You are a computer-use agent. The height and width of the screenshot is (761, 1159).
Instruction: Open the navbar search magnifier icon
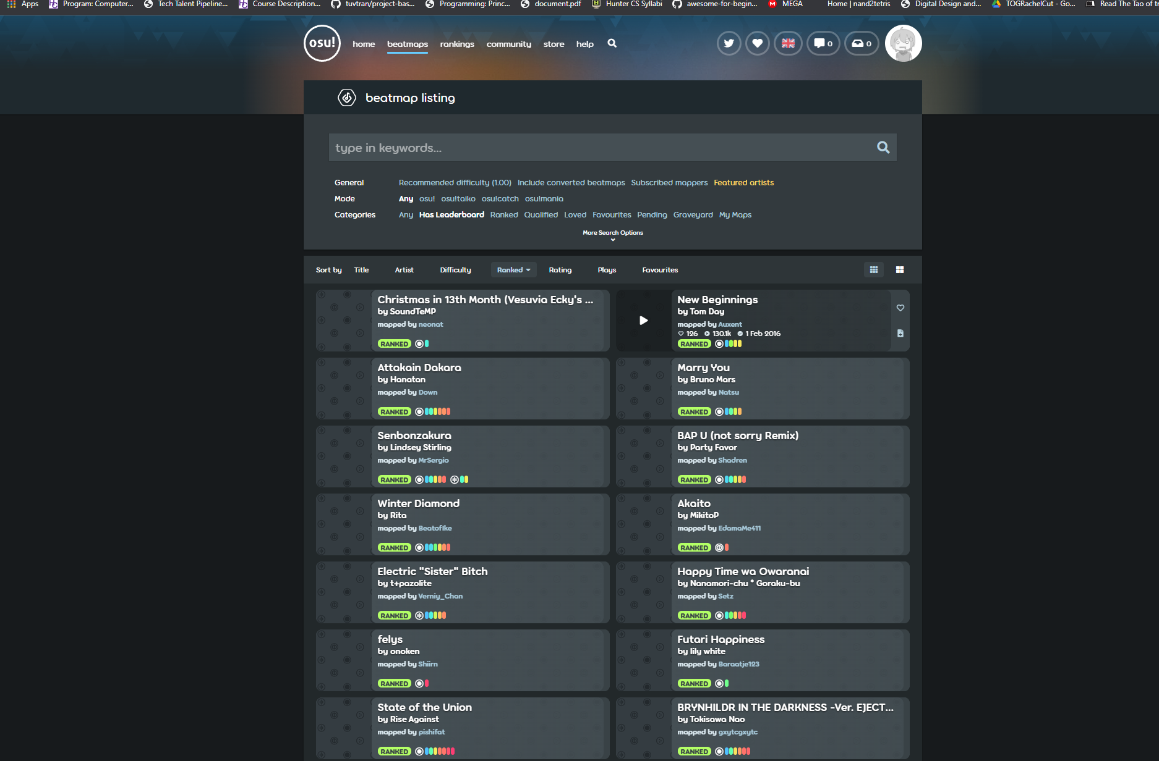tap(612, 43)
